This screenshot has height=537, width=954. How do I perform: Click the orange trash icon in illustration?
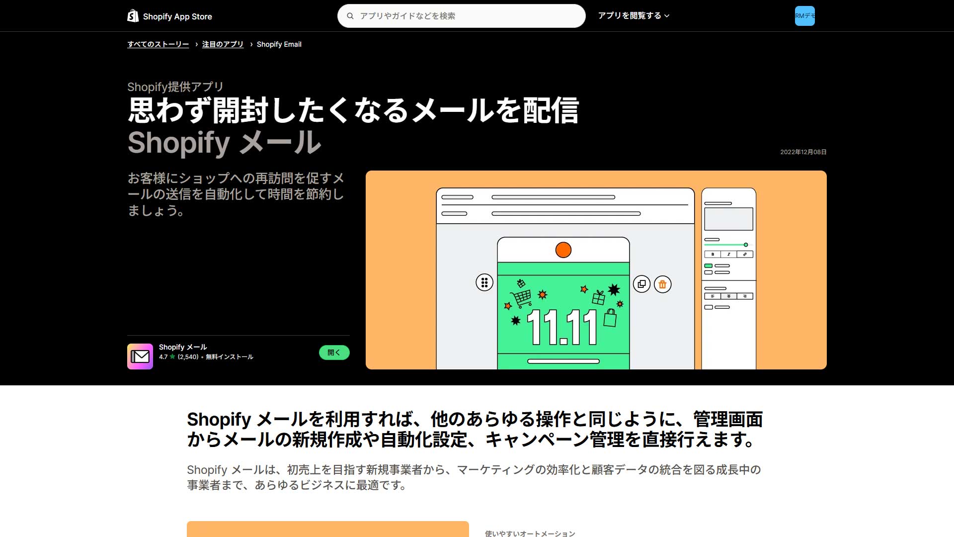click(662, 284)
